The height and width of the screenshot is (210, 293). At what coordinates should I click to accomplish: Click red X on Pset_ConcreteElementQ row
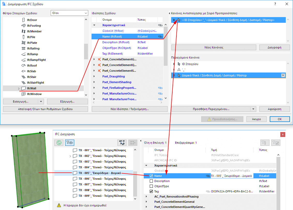[99, 65]
